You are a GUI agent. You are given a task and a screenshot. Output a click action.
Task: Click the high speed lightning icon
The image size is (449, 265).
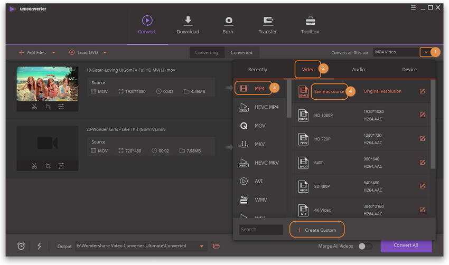pos(39,246)
